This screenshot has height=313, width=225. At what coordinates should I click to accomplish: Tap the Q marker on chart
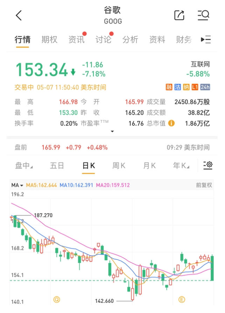57,299
